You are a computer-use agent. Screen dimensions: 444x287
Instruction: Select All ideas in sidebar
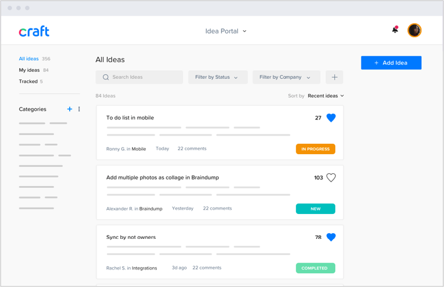click(x=28, y=59)
